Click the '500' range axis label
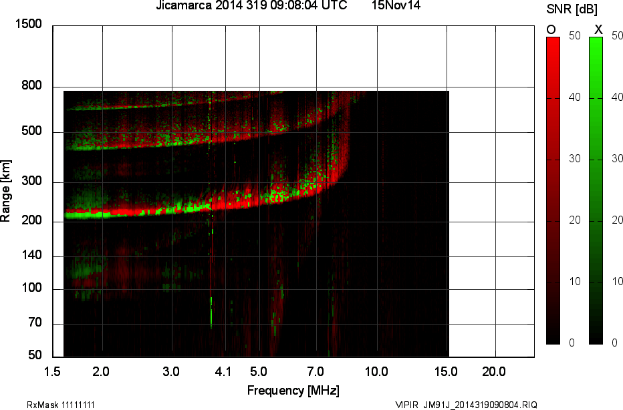Screen dimensions: 623x410 pos(31,131)
